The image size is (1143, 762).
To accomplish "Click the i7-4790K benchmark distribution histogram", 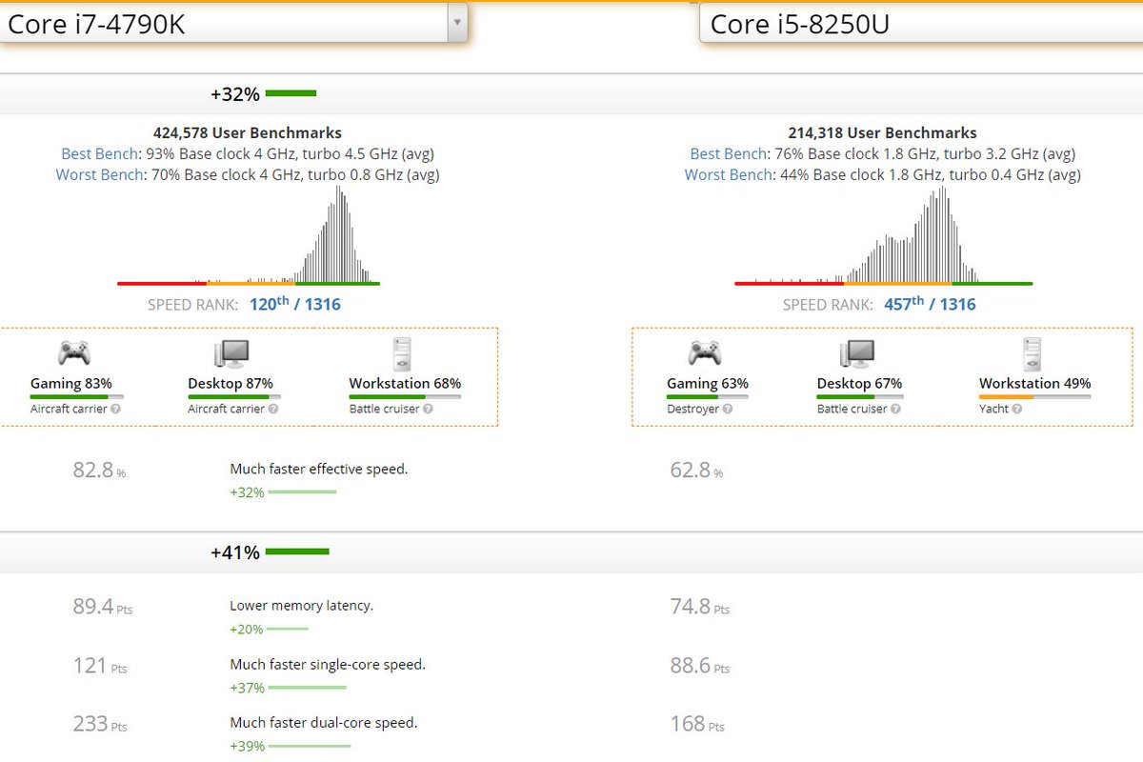I will [249, 235].
